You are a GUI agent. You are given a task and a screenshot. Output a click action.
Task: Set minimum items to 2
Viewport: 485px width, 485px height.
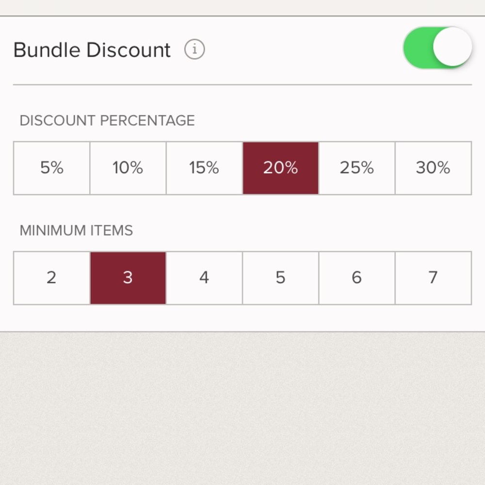tap(51, 277)
